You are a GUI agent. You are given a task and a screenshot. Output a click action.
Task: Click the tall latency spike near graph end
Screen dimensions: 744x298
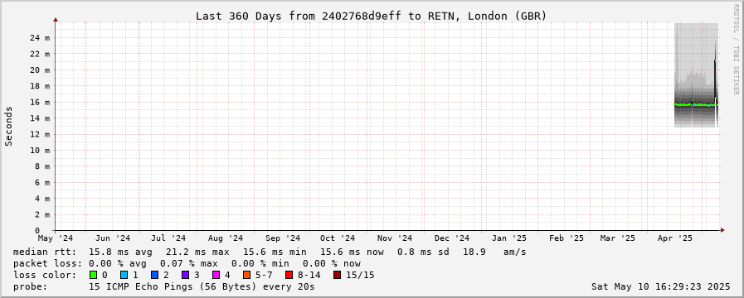click(x=715, y=71)
